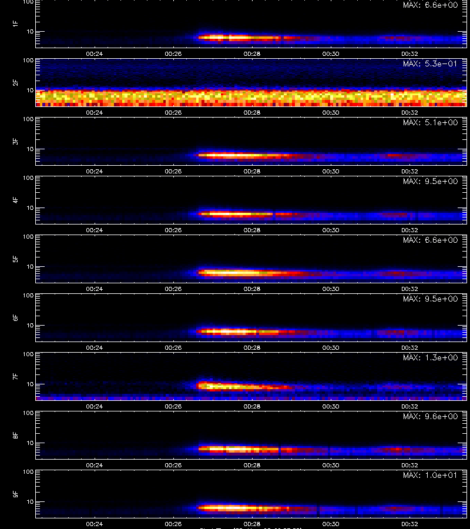Image resolution: width=470 pixels, height=529 pixels.
Task: Select the 'MAX: 6.6e+00' text in the 5F panel
Action: click(x=430, y=240)
